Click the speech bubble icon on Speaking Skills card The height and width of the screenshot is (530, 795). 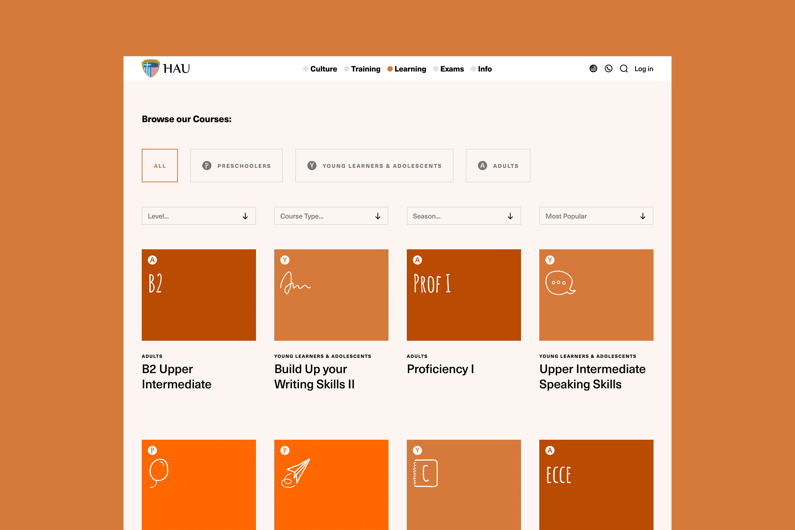[x=560, y=283]
